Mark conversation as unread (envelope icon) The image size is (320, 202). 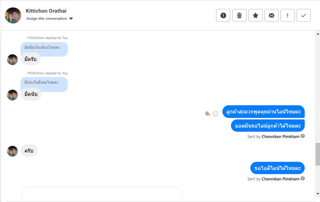(x=272, y=15)
